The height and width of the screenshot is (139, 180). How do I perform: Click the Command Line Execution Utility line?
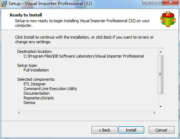click(50, 89)
